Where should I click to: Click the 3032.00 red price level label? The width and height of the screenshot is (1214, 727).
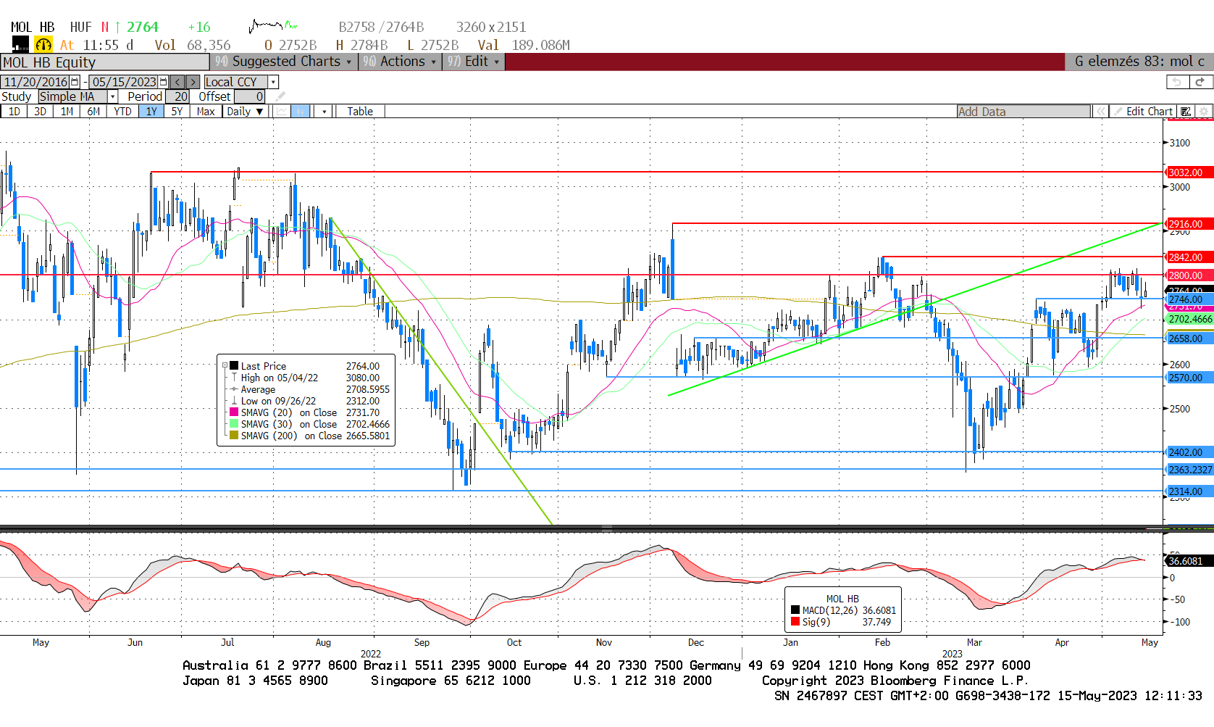click(1190, 173)
